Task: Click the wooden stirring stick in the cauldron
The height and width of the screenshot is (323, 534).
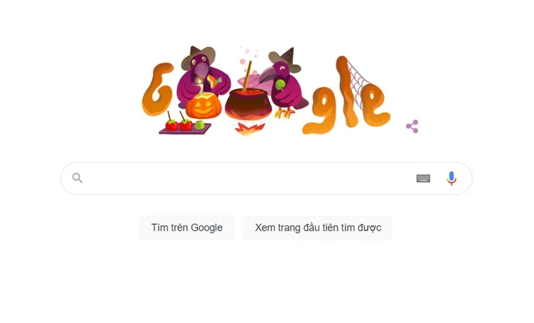Action: [248, 77]
